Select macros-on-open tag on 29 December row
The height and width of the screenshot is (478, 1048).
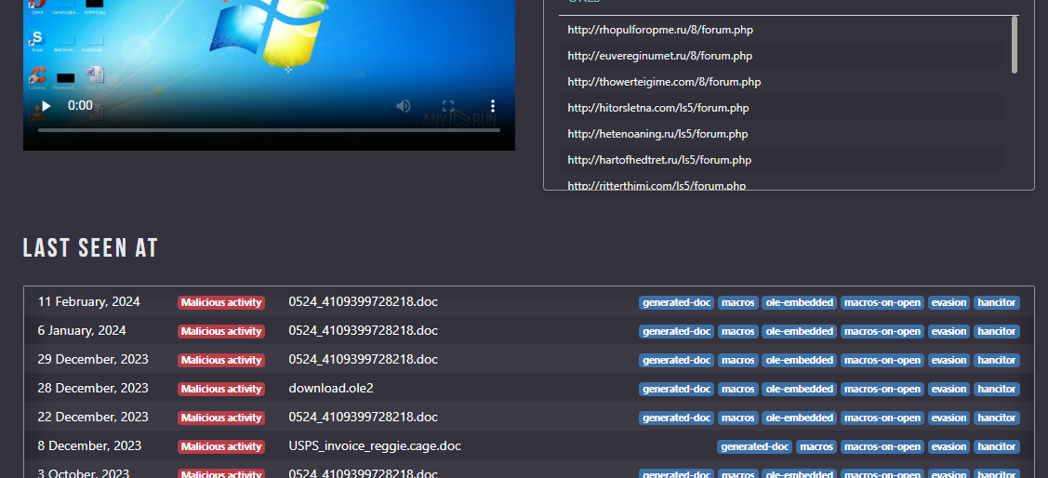click(x=882, y=360)
